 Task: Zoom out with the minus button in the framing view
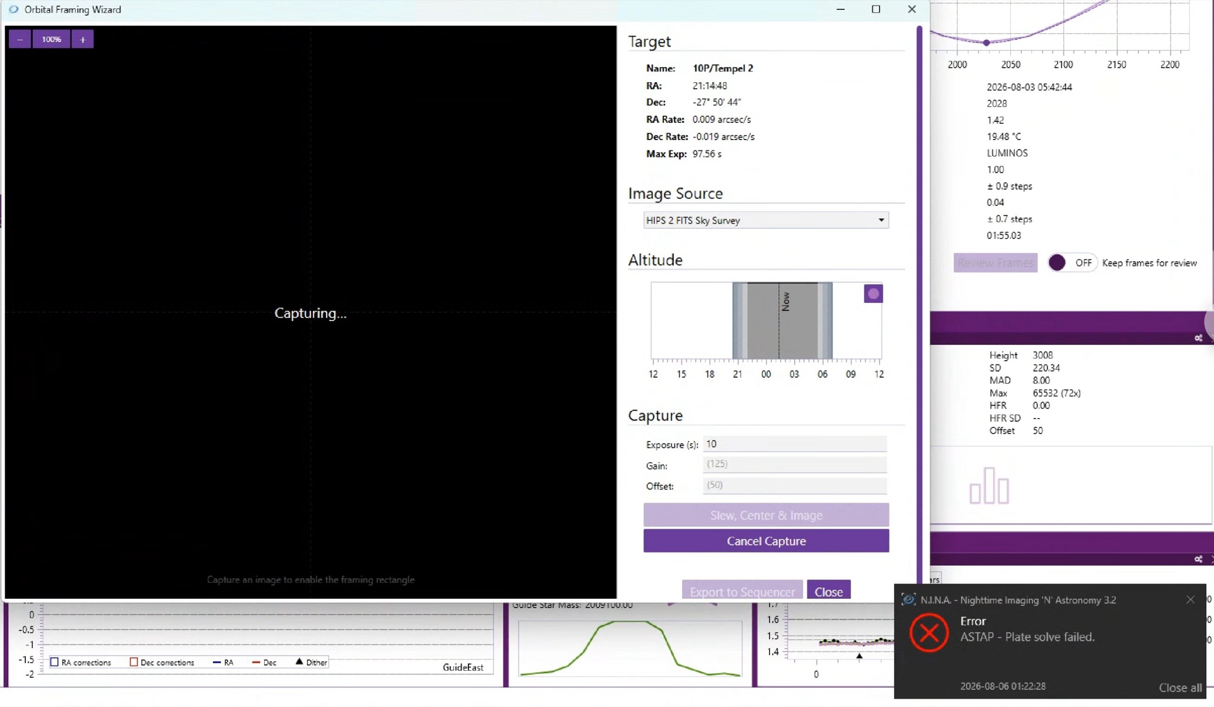pos(20,39)
